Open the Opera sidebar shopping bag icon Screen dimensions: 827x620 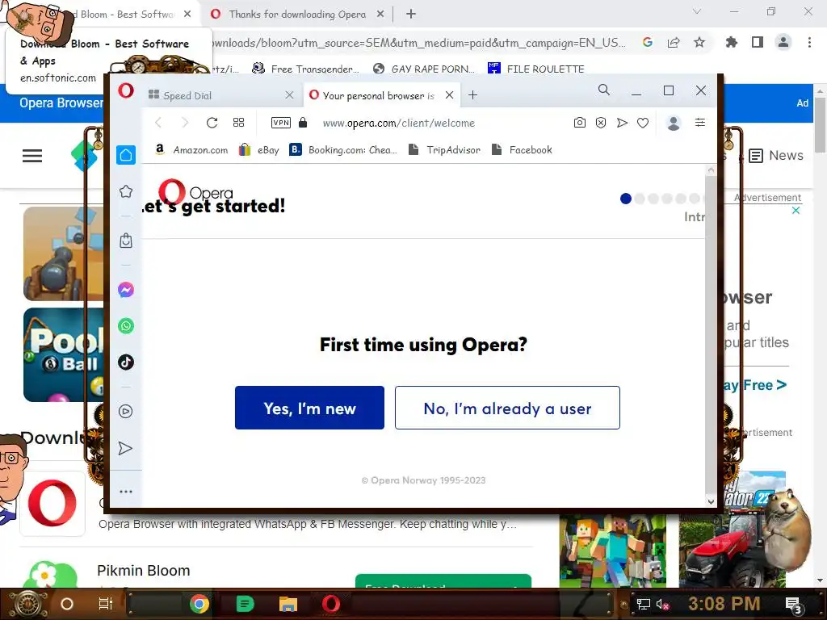point(125,241)
